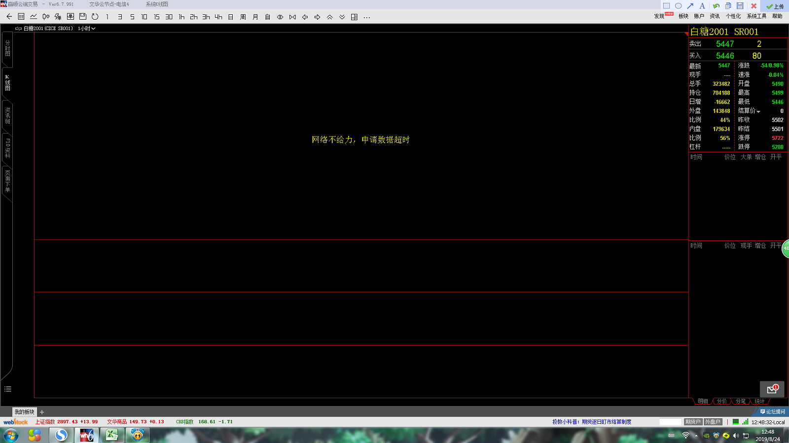Toggle the 4h period chart
The height and width of the screenshot is (443, 789).
coord(218,17)
